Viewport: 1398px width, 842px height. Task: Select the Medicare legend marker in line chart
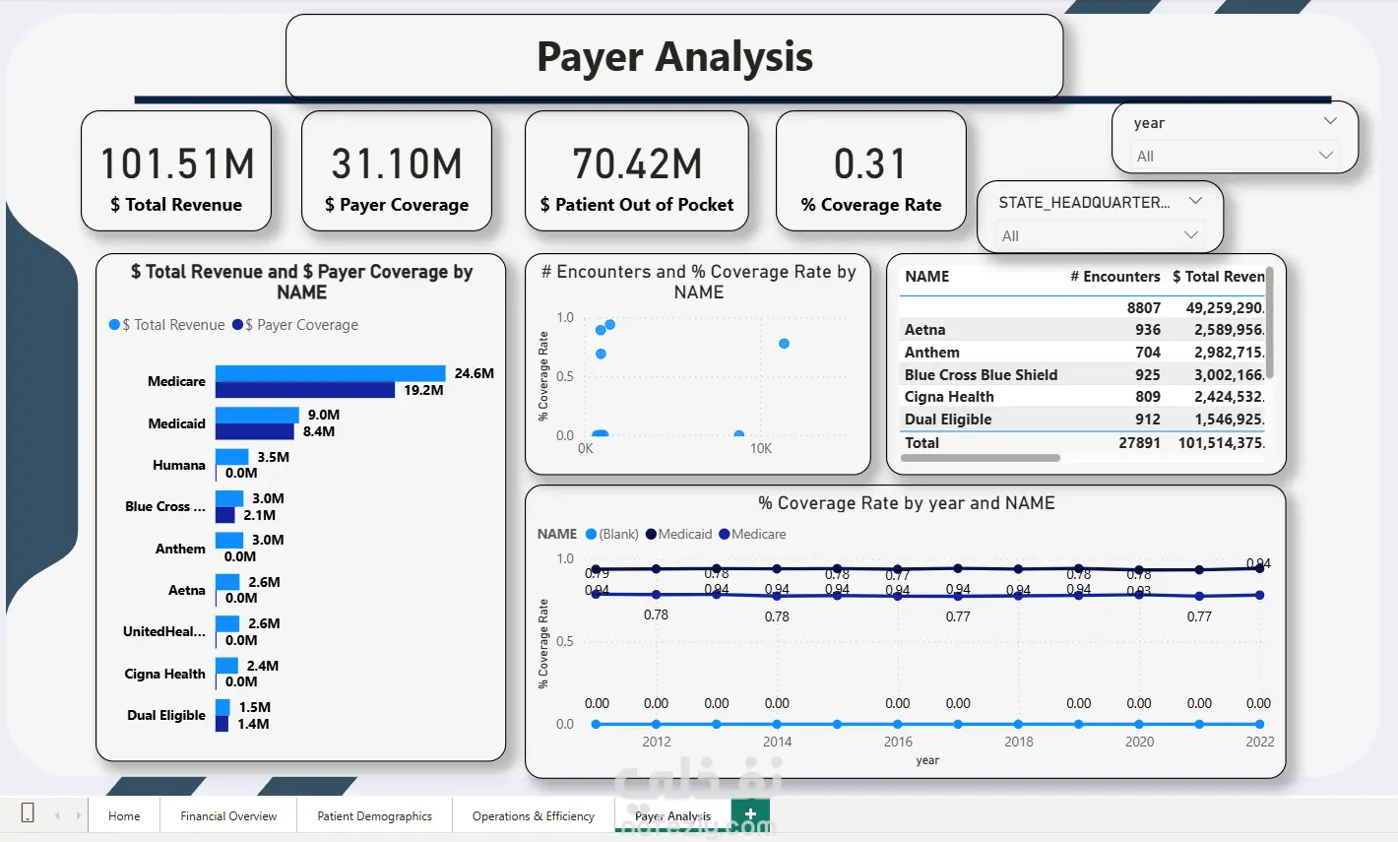tap(724, 534)
